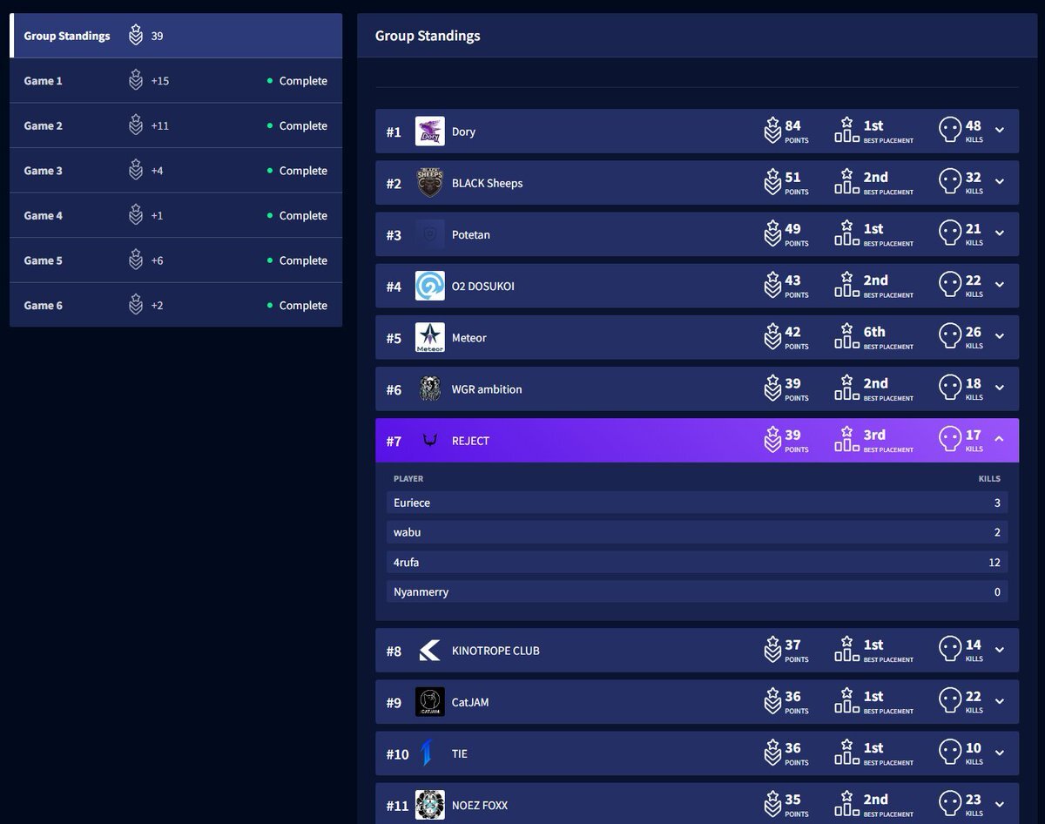Image resolution: width=1045 pixels, height=824 pixels.
Task: Click the points badge icon beside Game 4
Action: tap(136, 214)
